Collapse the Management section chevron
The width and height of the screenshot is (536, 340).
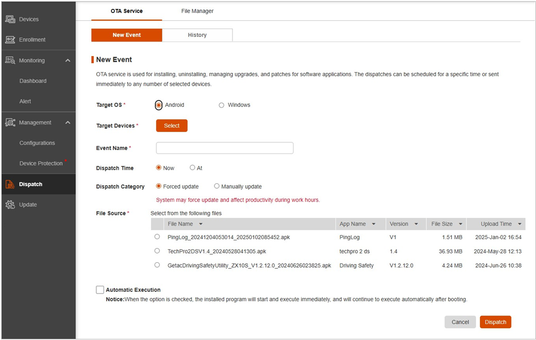click(68, 123)
